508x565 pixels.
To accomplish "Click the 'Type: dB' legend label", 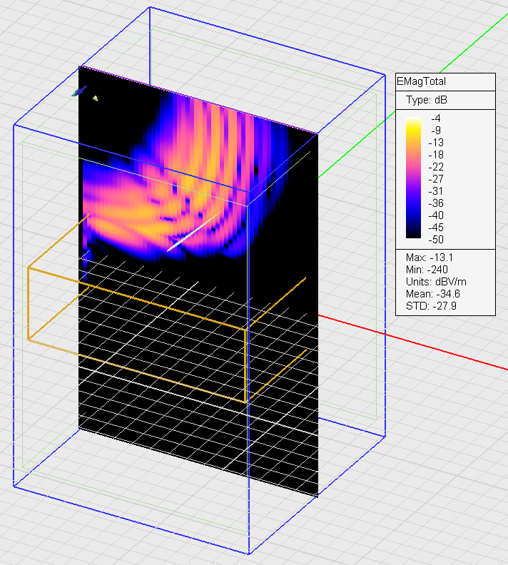I will click(425, 100).
